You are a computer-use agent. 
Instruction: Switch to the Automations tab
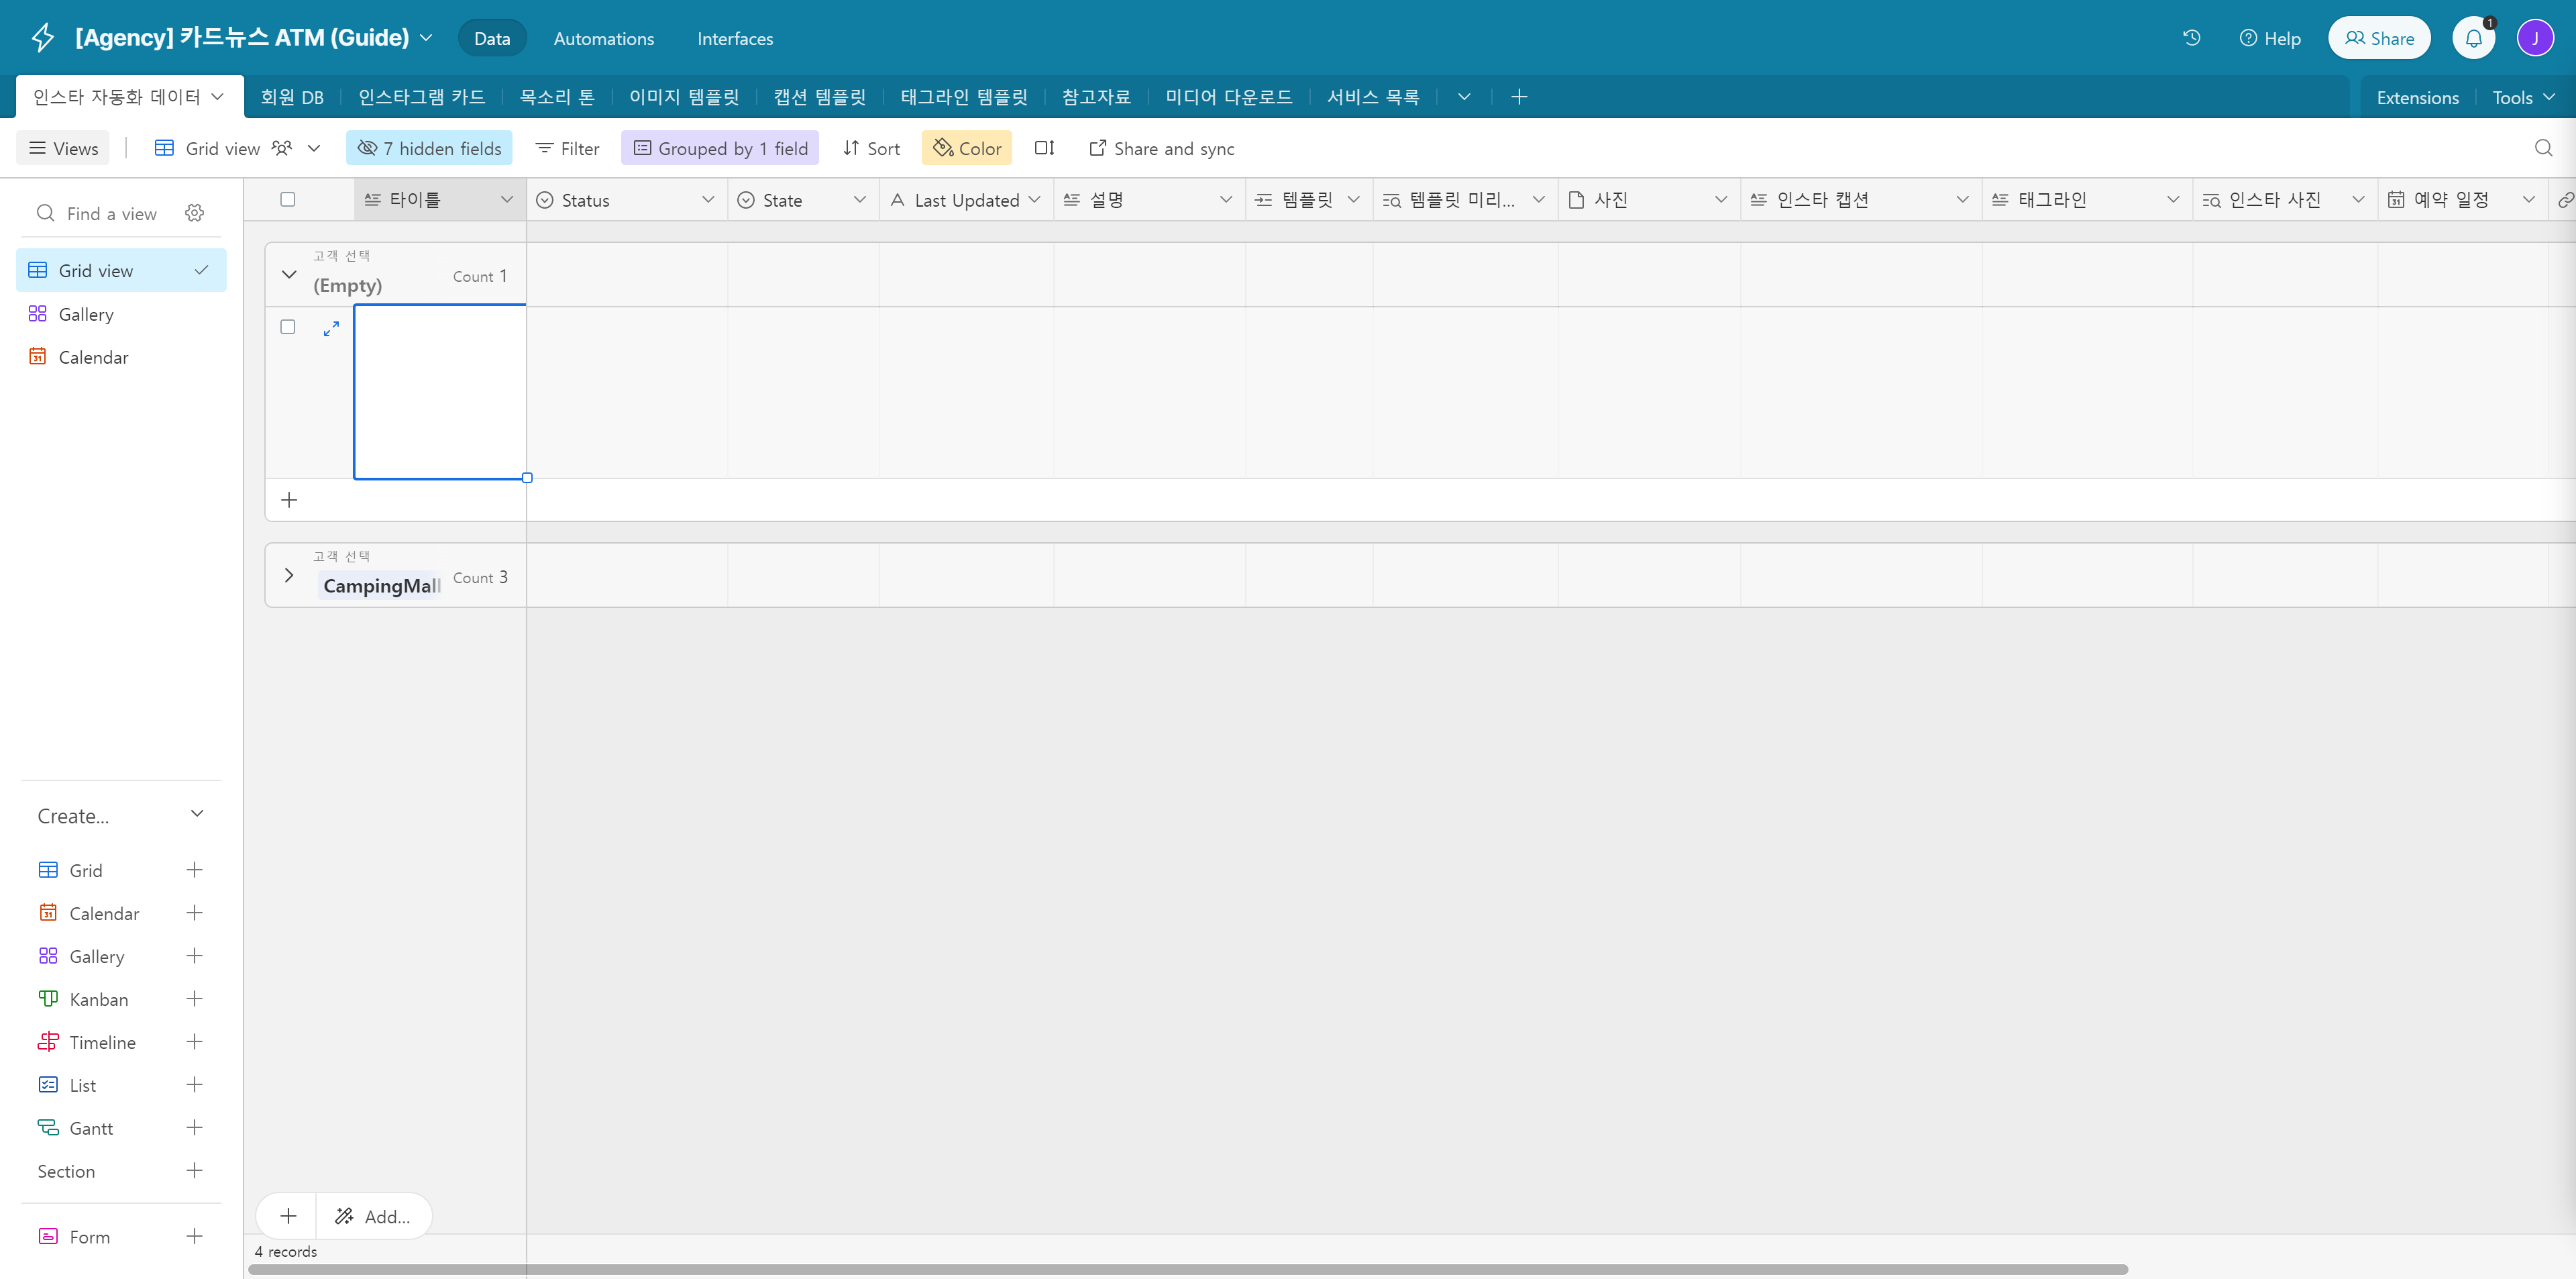point(604,38)
